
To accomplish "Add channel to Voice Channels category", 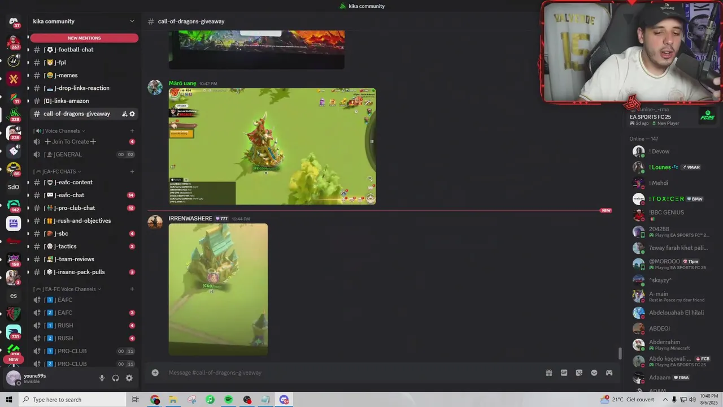I will tap(132, 131).
